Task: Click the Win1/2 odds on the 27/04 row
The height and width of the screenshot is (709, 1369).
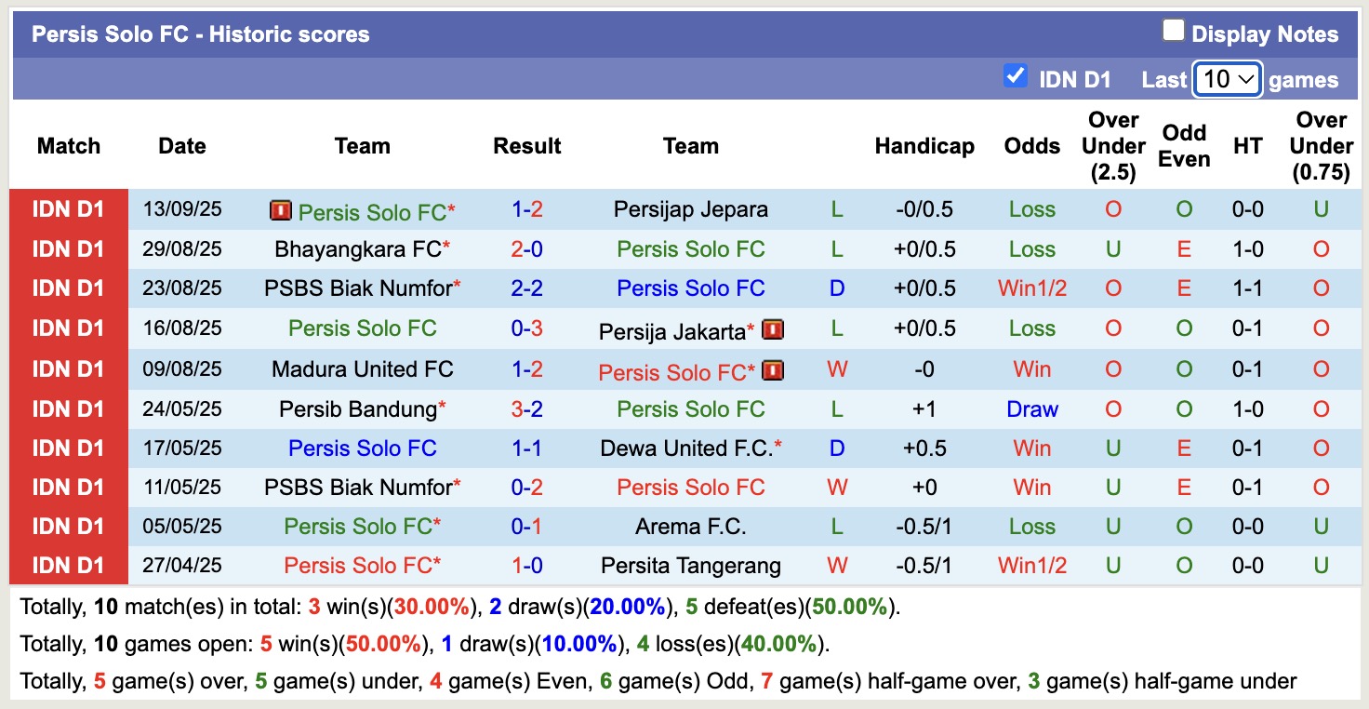Action: (x=1031, y=565)
